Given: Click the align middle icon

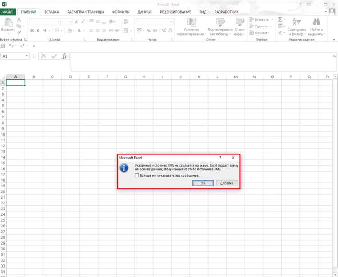Looking at the screenshot, I should [x=98, y=22].
